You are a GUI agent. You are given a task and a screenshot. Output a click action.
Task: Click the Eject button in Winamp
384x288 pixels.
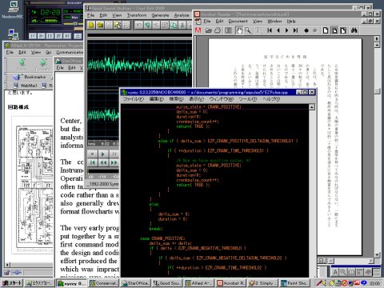point(78,36)
